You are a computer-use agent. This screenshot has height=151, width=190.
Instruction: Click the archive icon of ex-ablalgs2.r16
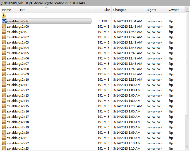tap(4, 111)
